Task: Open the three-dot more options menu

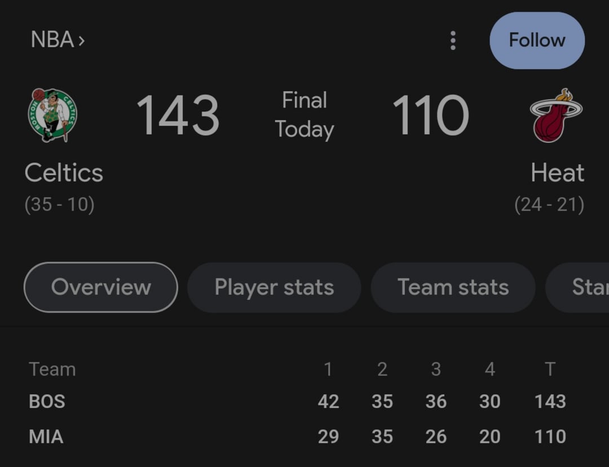Action: tap(453, 41)
